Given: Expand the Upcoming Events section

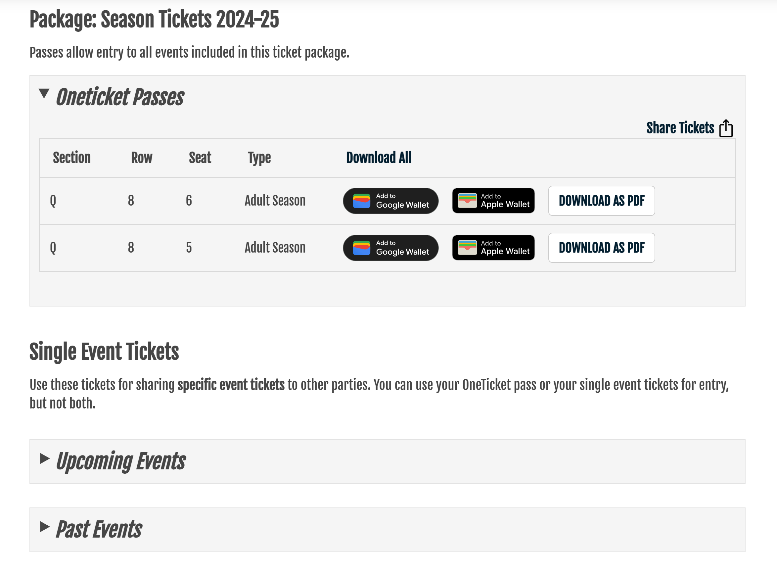Looking at the screenshot, I should click(45, 458).
